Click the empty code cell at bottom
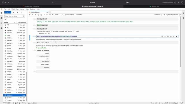Screen dimensions: 185x104 coord(107,72)
